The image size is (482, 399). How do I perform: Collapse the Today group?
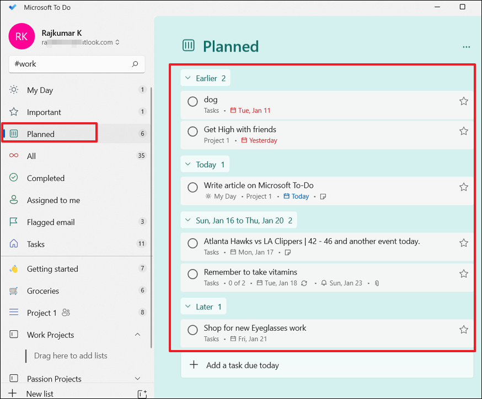pos(205,165)
